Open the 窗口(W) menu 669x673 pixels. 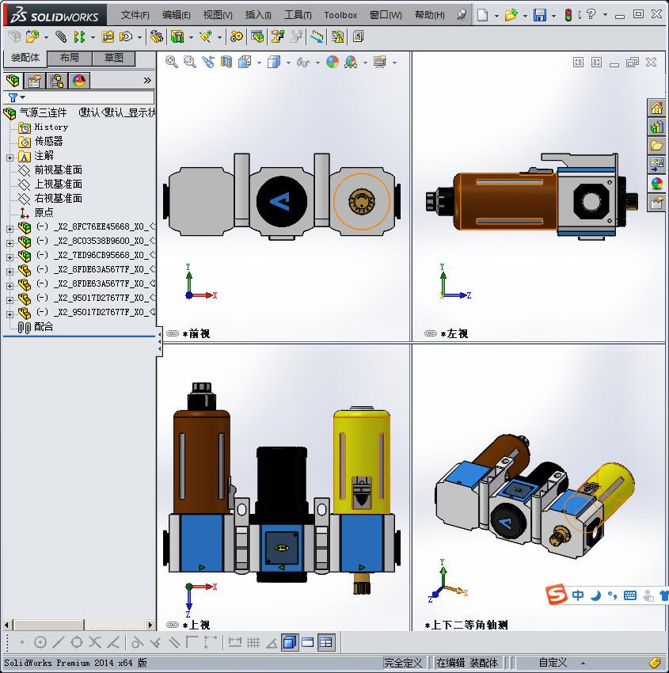(386, 15)
